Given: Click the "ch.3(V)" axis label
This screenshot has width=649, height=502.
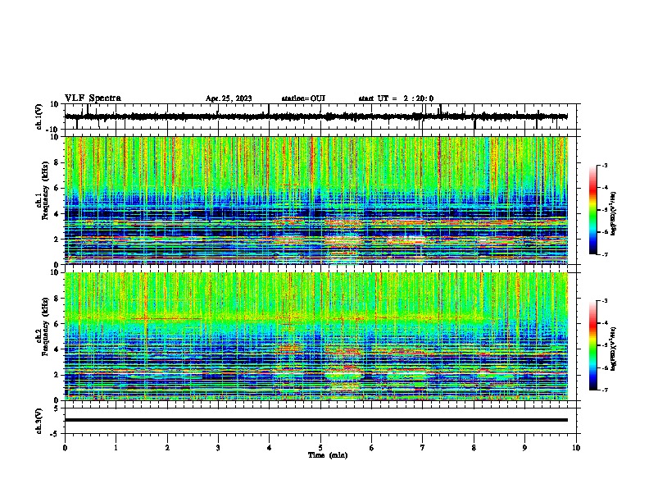Looking at the screenshot, I should (x=39, y=421).
